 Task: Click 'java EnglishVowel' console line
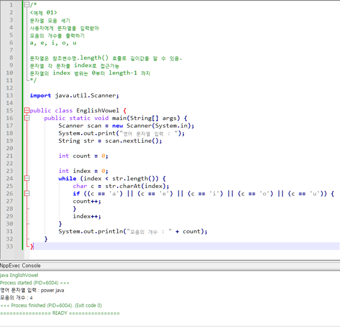[19, 275]
